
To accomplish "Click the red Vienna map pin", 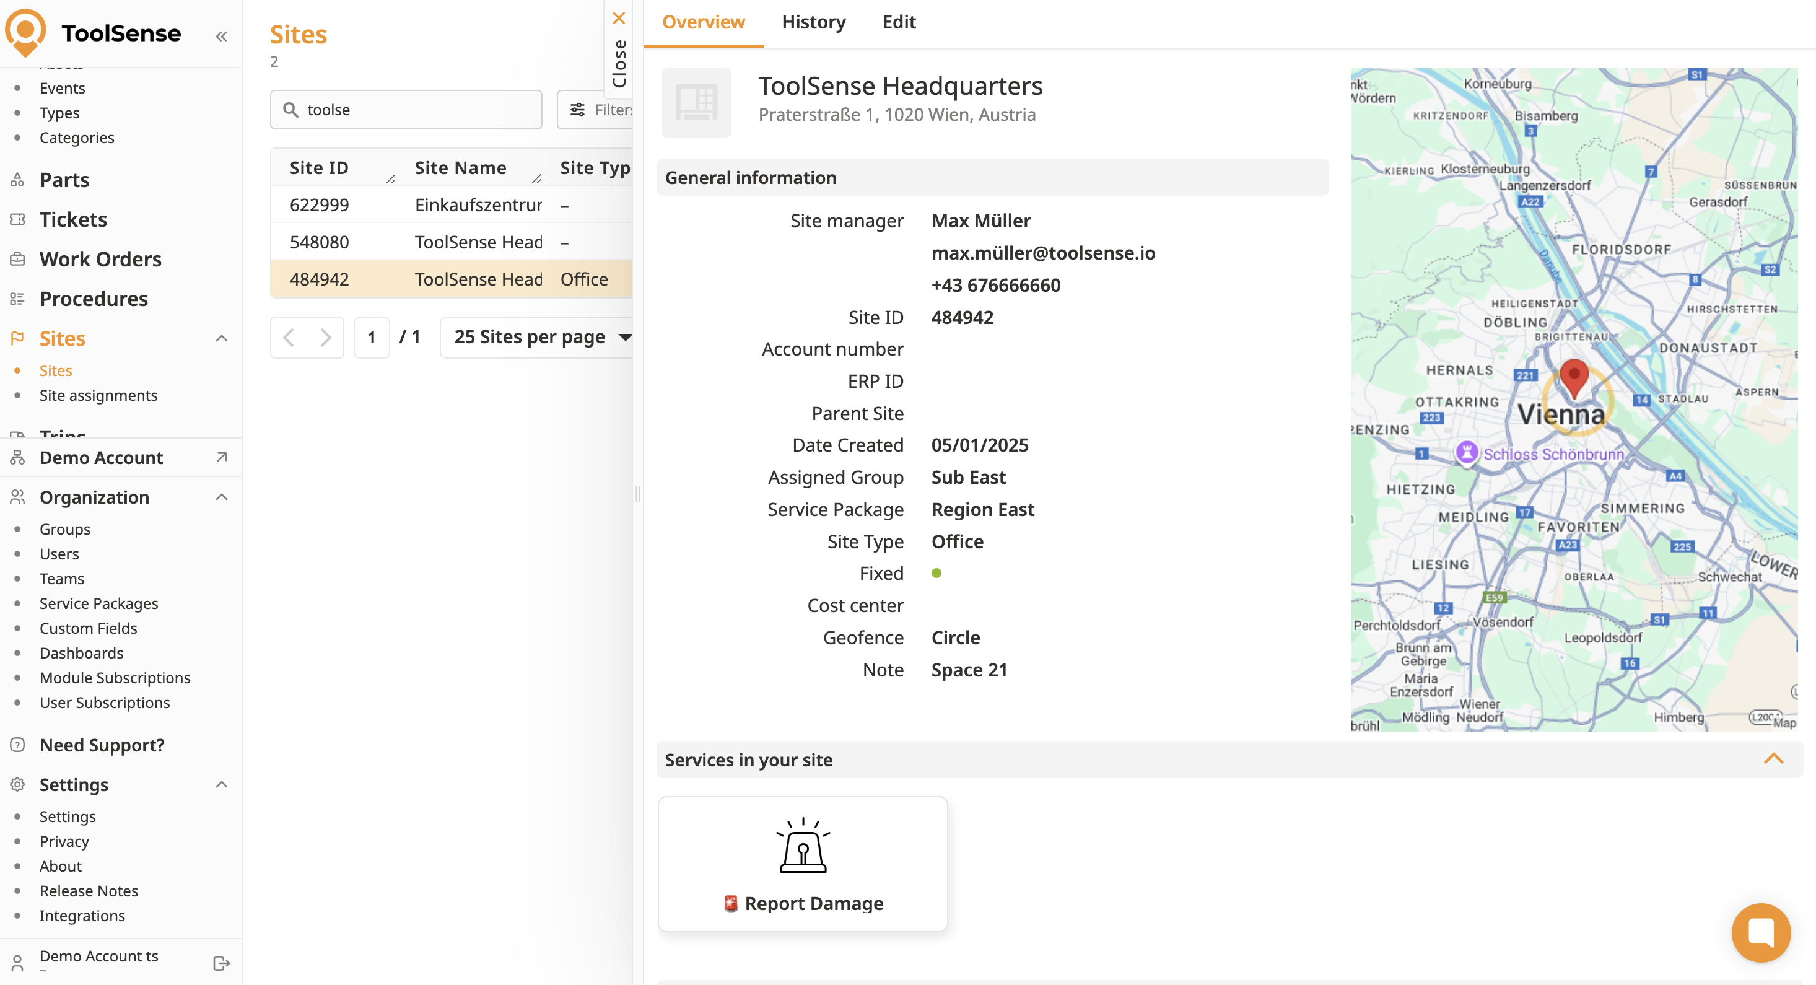I will [1573, 376].
